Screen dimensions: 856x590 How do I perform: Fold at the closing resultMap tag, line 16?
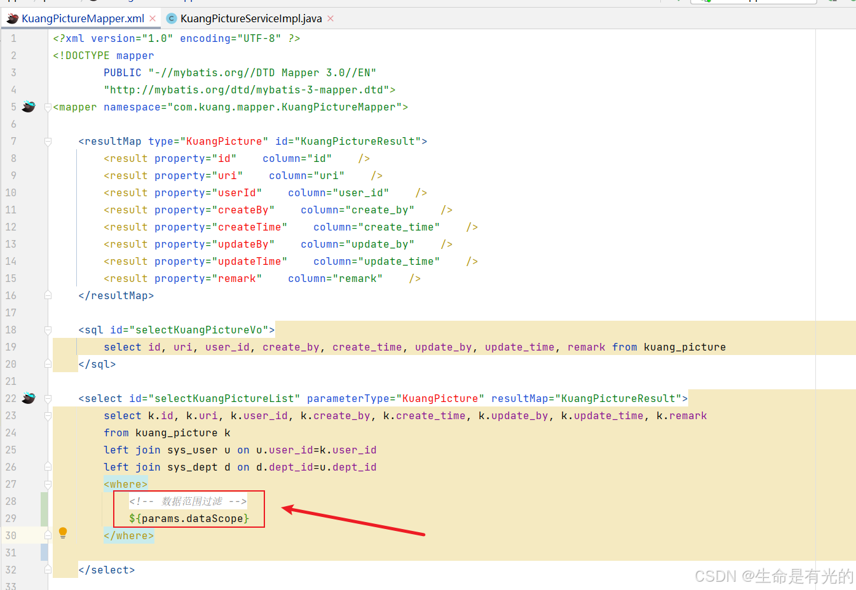[48, 295]
